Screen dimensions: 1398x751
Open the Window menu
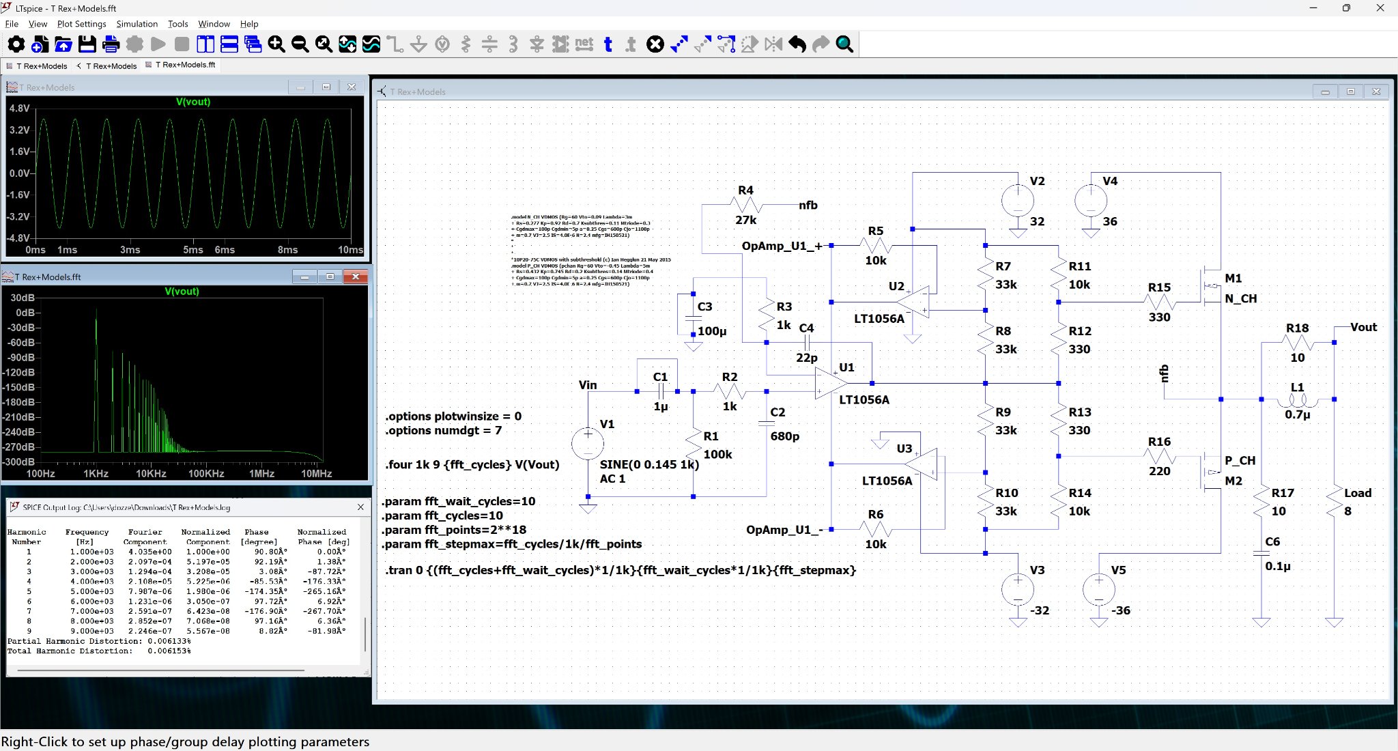214,24
